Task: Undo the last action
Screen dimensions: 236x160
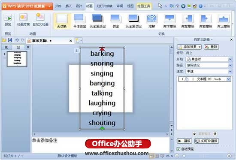Action: (17, 40)
